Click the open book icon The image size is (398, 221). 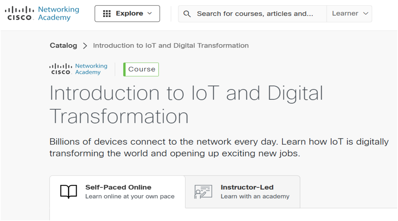(69, 192)
